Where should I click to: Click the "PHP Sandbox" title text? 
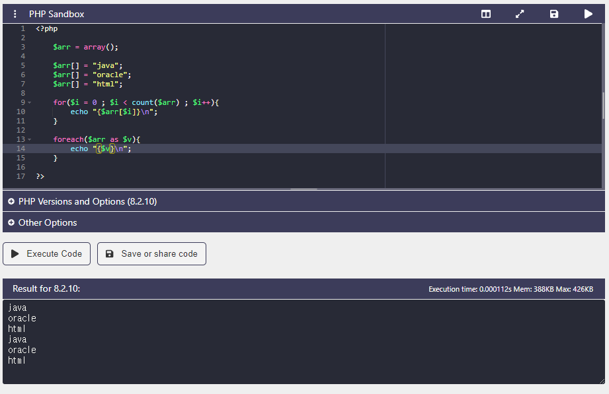pyautogui.click(x=56, y=14)
